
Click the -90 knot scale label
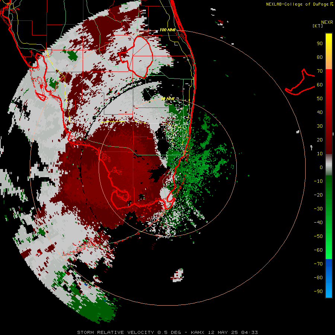(x=318, y=291)
